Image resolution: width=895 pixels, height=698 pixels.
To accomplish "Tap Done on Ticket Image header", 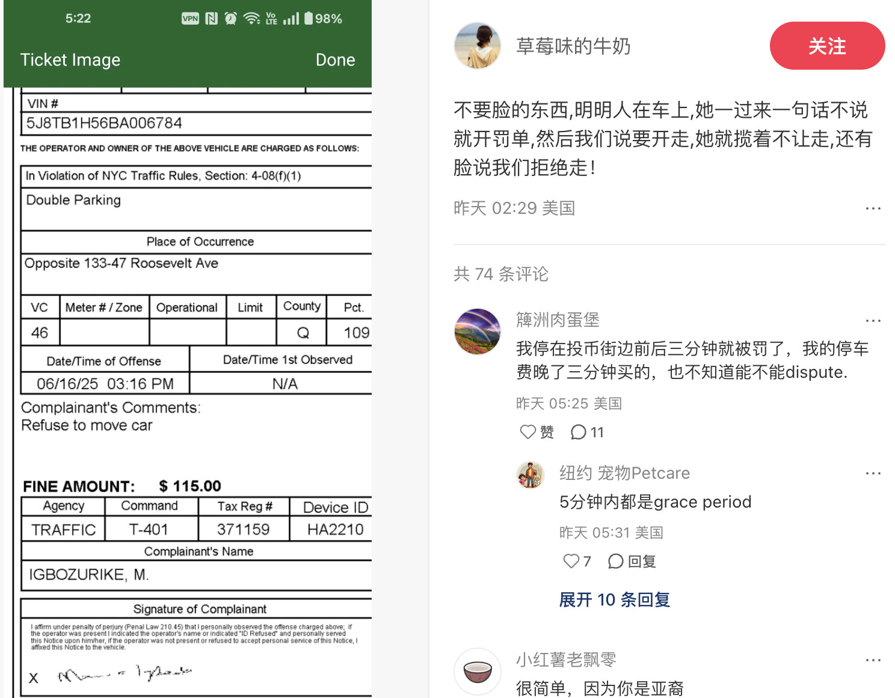I will (x=335, y=60).
